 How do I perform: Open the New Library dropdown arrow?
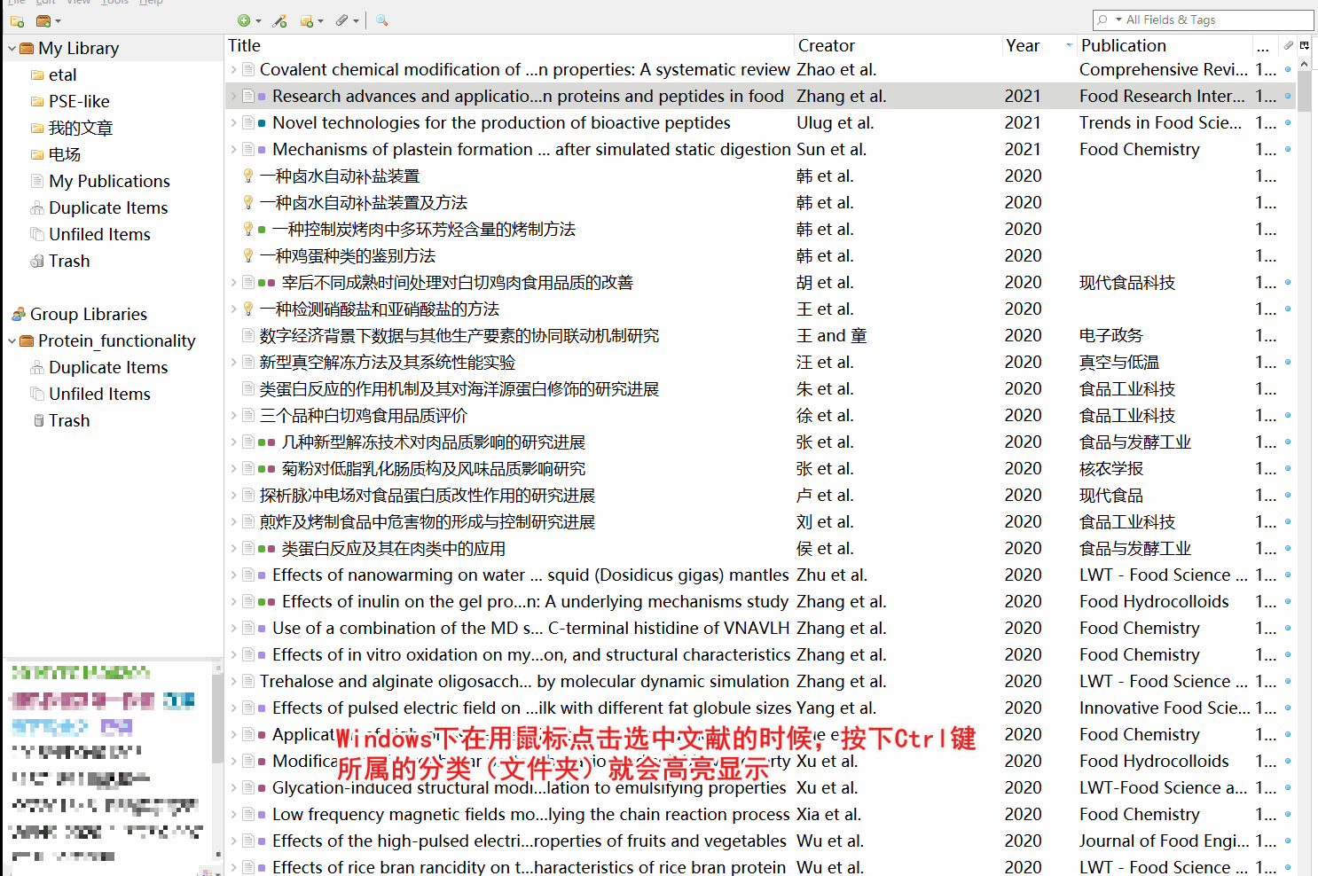[x=59, y=21]
